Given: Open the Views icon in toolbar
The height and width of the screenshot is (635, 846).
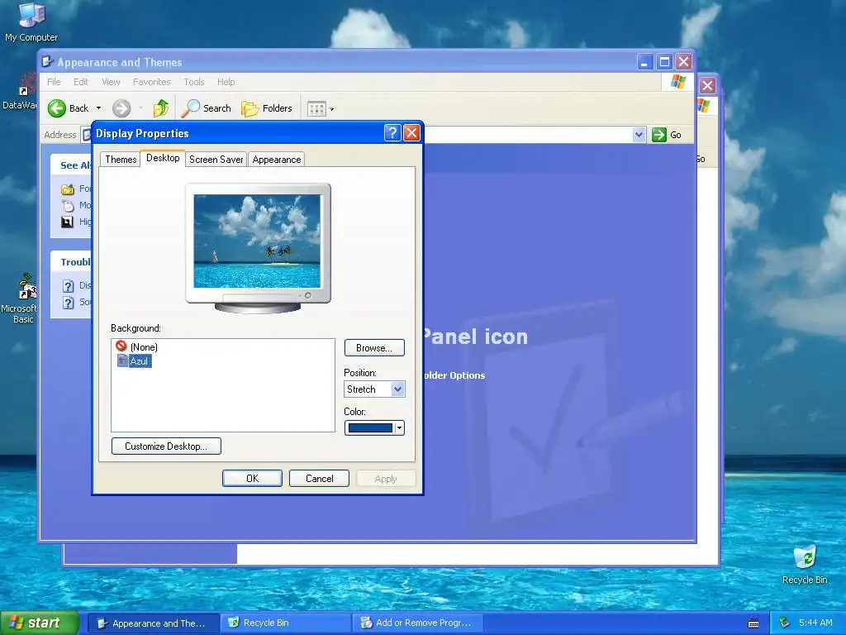Looking at the screenshot, I should coord(316,108).
